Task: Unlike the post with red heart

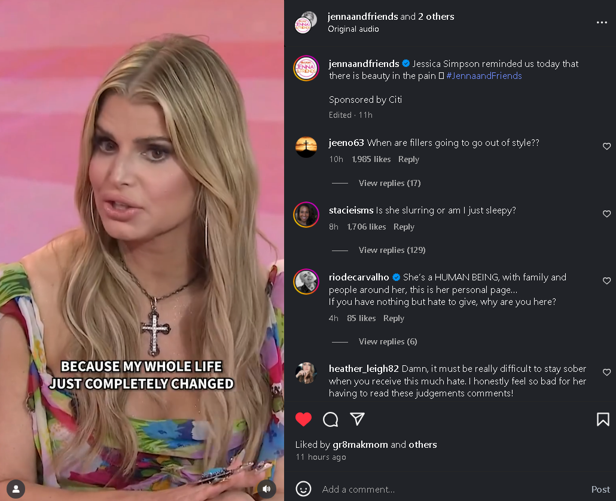Action: [x=303, y=419]
